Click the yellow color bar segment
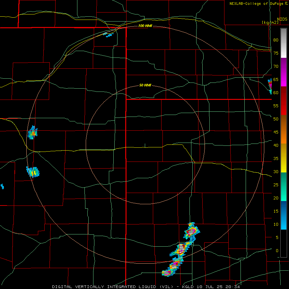Screen dimensions: 289x289 point(284,158)
